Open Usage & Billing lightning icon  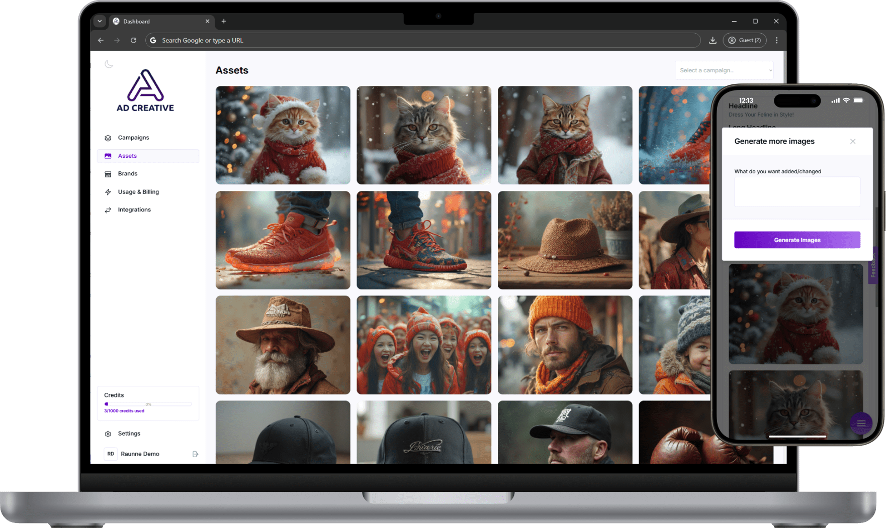coord(108,192)
